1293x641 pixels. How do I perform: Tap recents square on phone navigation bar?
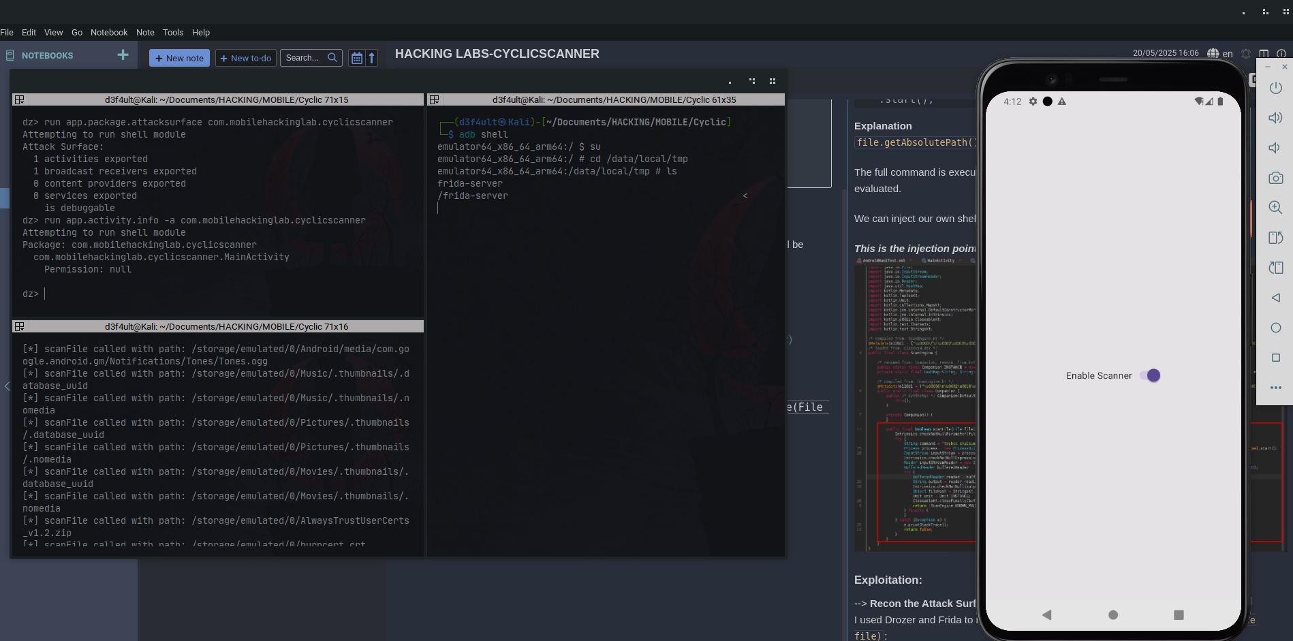tap(1179, 615)
